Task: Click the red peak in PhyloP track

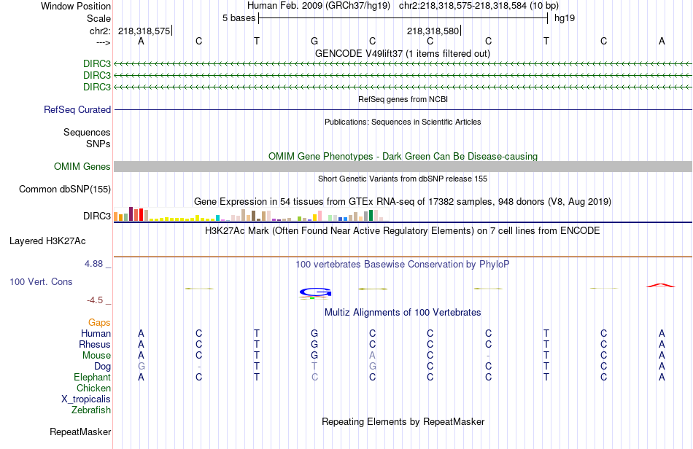Action: pos(661,286)
